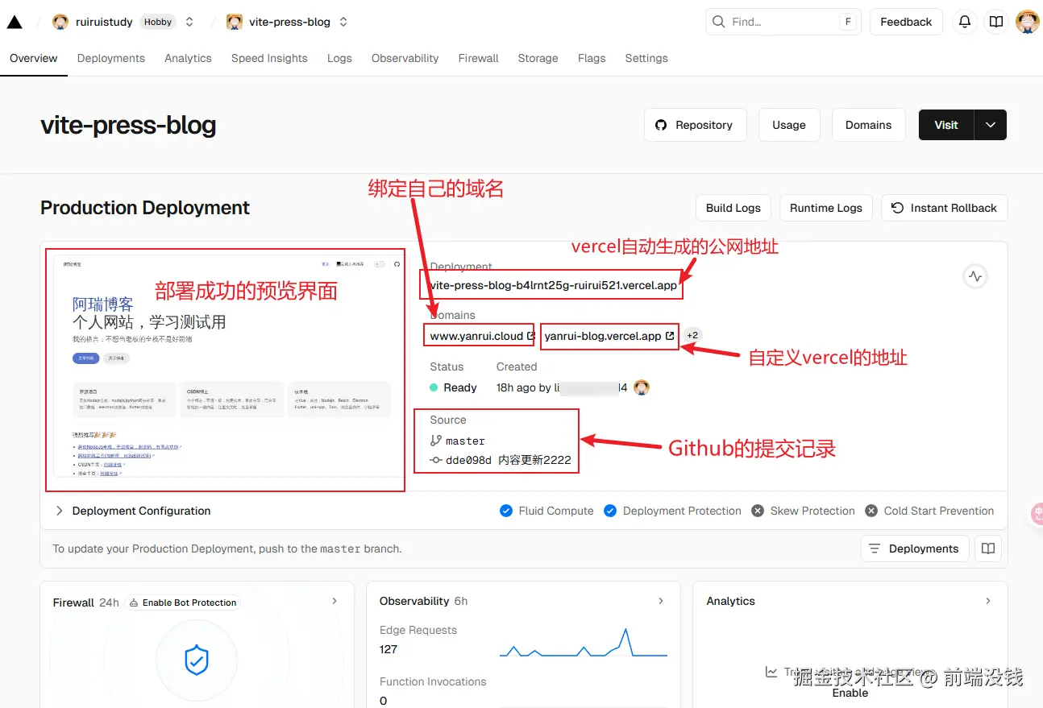Viewport: 1043px width, 708px height.
Task: Click the shield icon in Firewall card
Action: tap(197, 660)
